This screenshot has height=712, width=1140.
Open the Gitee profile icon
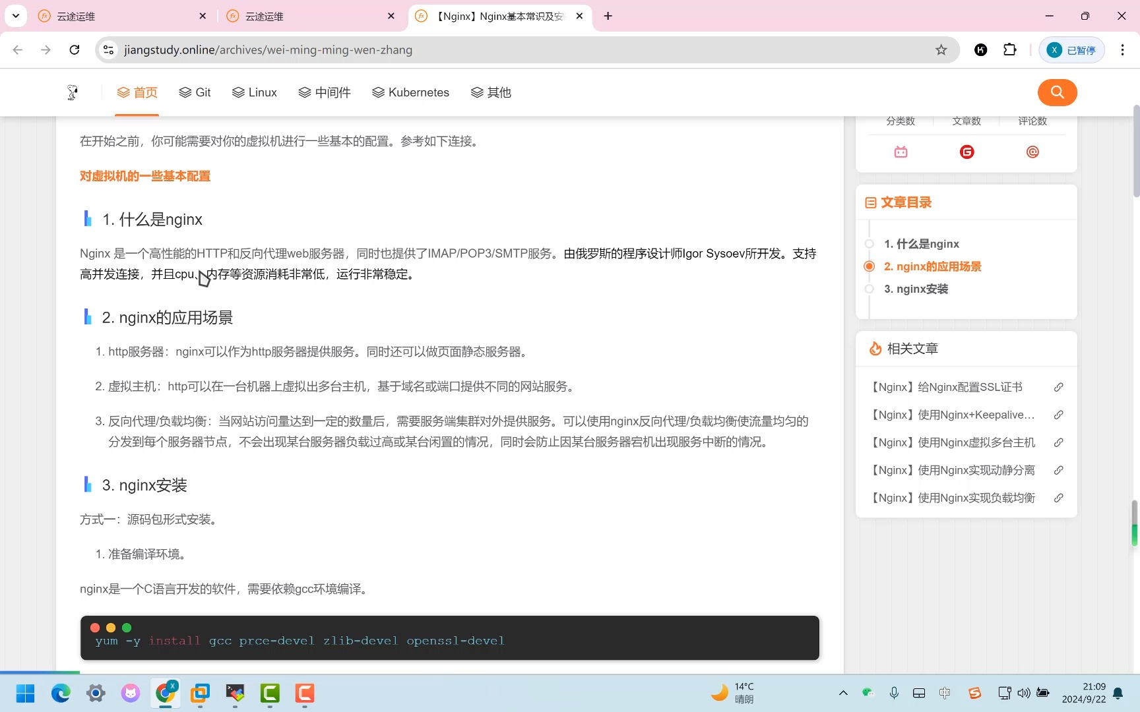966,152
